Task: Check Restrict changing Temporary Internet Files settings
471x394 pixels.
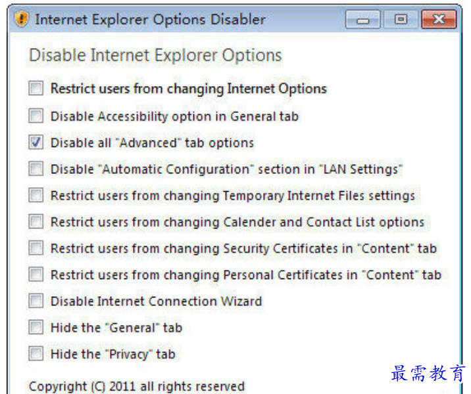Action: 36,195
